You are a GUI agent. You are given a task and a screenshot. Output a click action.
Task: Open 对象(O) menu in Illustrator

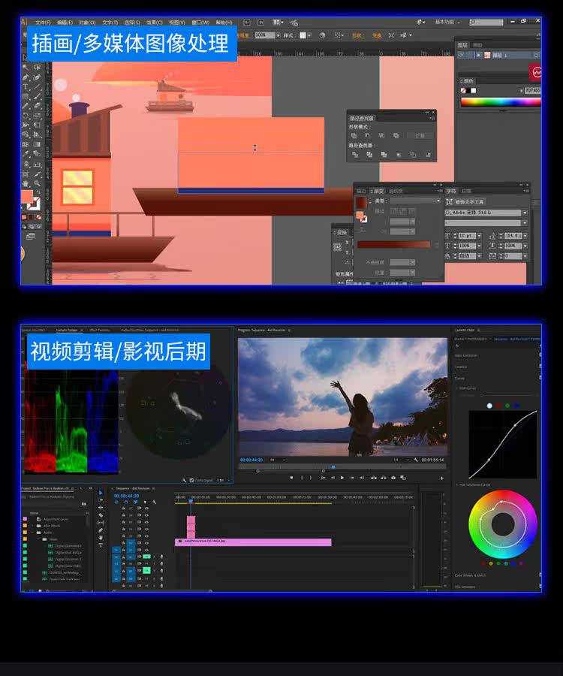coord(87,23)
